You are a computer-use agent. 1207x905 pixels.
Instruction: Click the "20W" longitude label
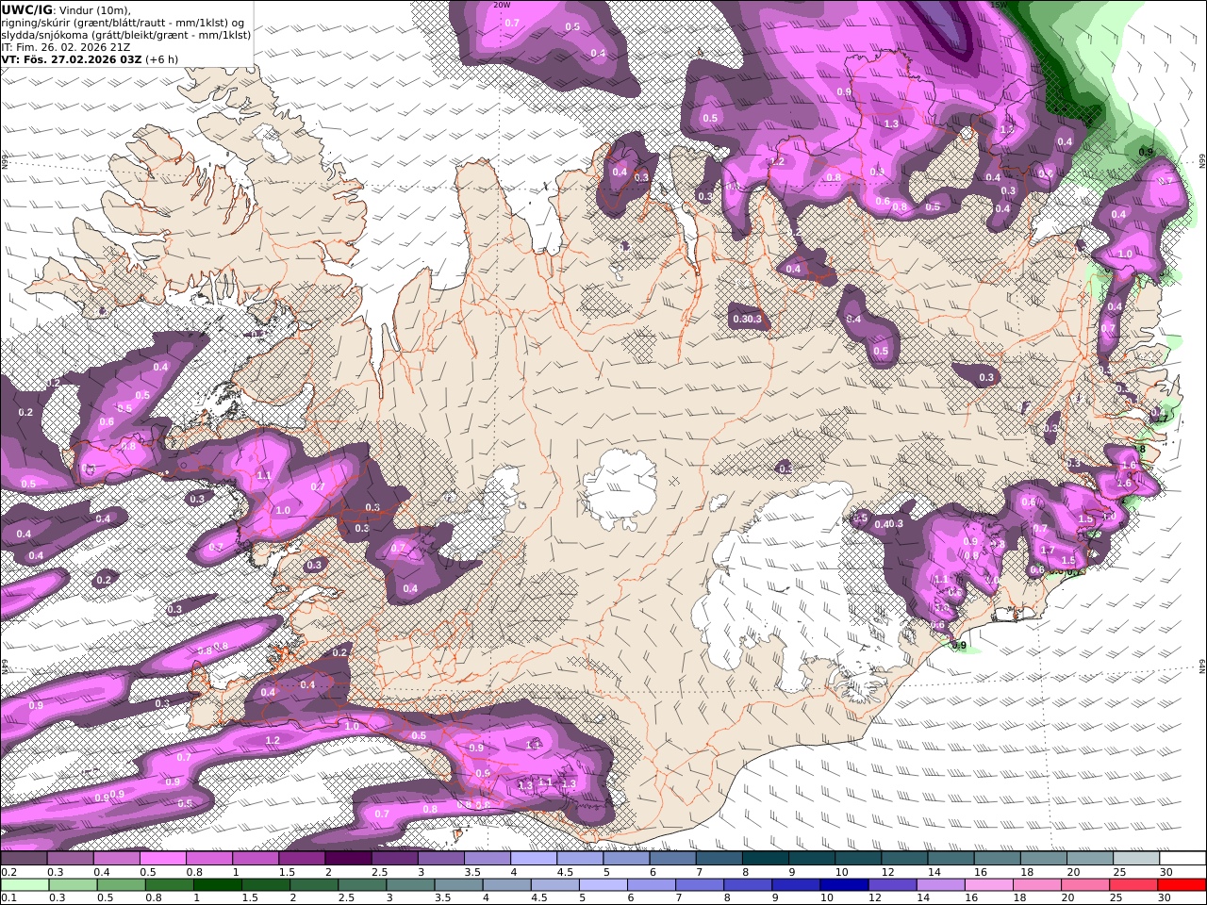click(x=502, y=5)
